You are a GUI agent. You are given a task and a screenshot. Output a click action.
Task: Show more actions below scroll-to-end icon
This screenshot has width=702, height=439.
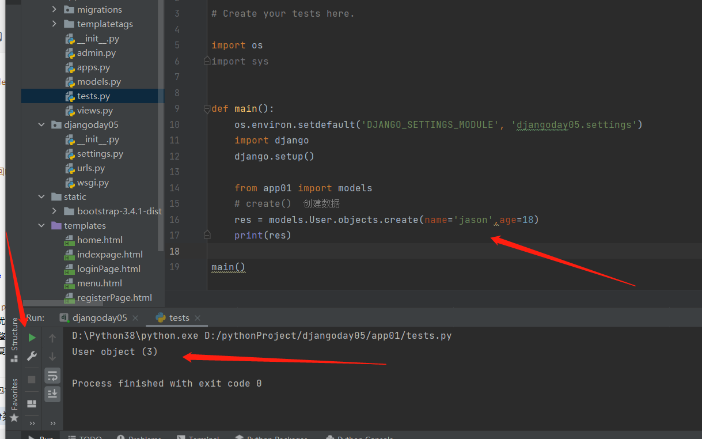click(52, 423)
